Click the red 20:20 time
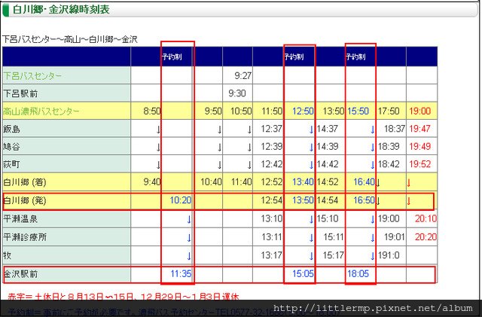 point(426,236)
